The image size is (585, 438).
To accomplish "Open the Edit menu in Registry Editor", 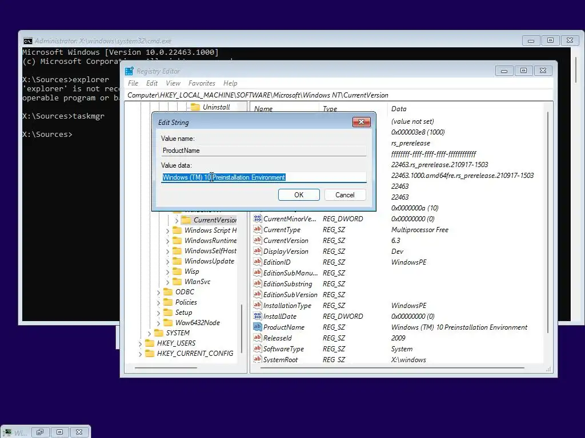I will (152, 83).
